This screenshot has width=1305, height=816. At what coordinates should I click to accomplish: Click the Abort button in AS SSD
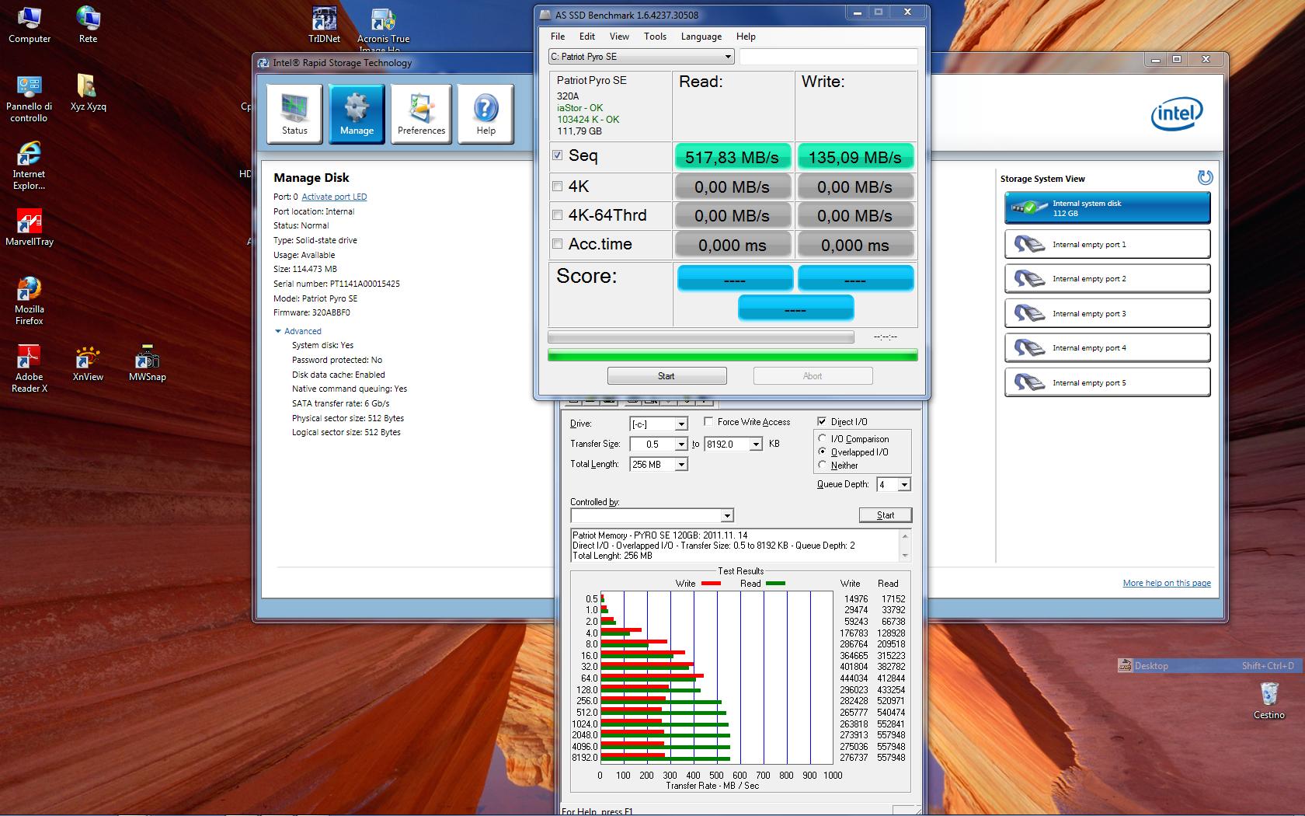coord(813,376)
